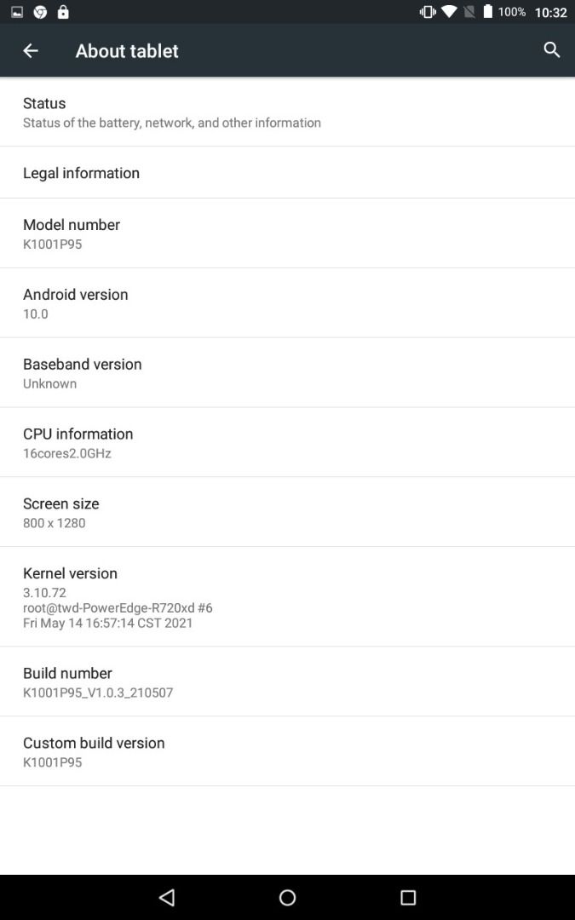Tap the Android Back navigation triangle

(x=167, y=897)
